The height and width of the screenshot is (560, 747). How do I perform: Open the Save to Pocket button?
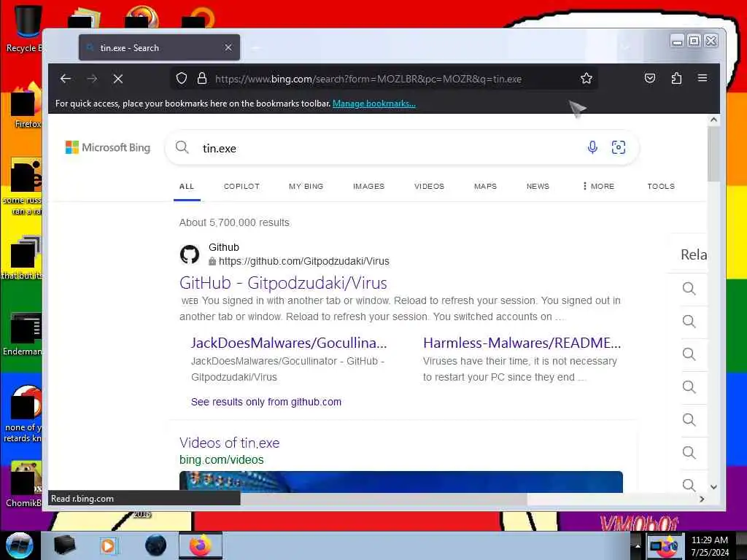point(650,78)
